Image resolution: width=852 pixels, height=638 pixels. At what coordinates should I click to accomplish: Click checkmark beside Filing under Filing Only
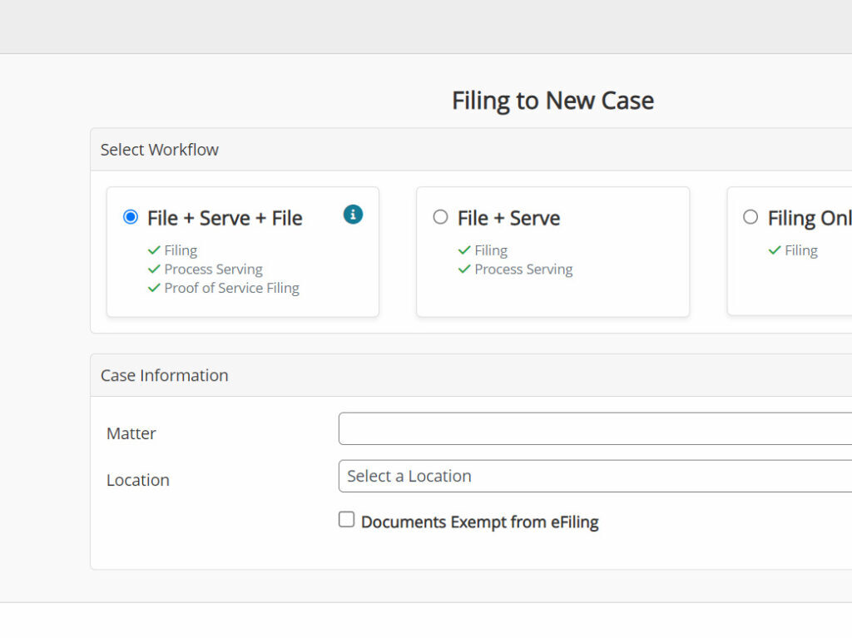click(x=775, y=250)
